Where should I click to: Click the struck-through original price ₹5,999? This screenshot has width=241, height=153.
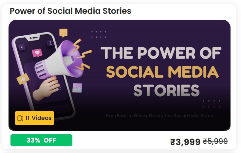[215, 141]
